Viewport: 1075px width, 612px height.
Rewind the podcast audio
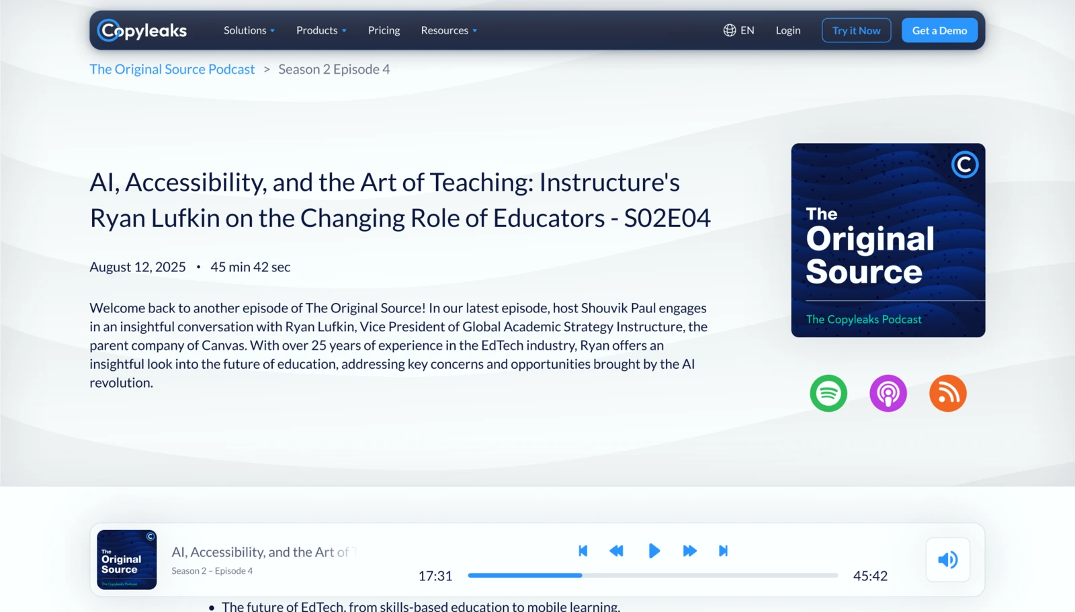616,551
